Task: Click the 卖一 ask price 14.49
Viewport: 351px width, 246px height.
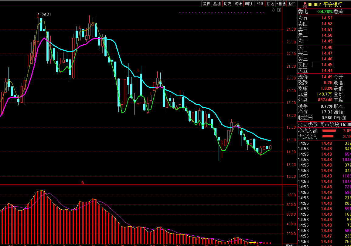Action: point(327,41)
